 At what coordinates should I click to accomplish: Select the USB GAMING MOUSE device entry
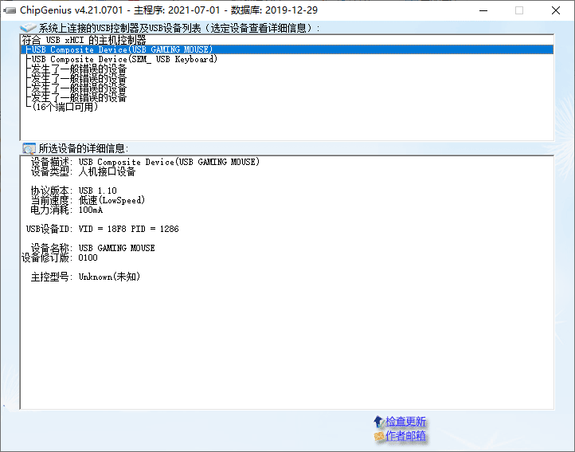(x=119, y=49)
